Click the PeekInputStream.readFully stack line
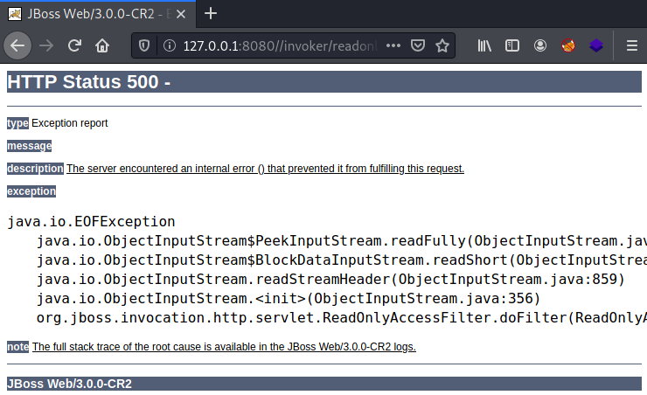The width and height of the screenshot is (647, 395). 342,240
